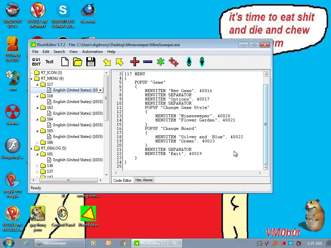Select English (United States) (1033) under 164
This screenshot has height=248, width=331.
pyautogui.click(x=78, y=125)
